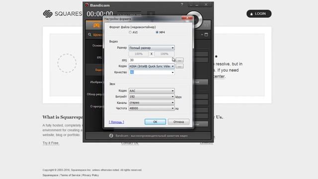
Task: Click the magnifier search icon in Bandicam
Action: click(x=89, y=35)
